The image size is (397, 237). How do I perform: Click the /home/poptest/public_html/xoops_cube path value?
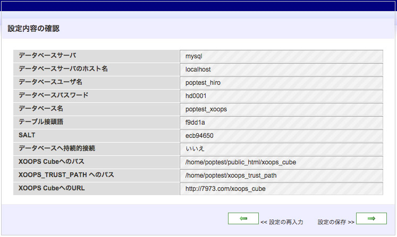pyautogui.click(x=240, y=162)
